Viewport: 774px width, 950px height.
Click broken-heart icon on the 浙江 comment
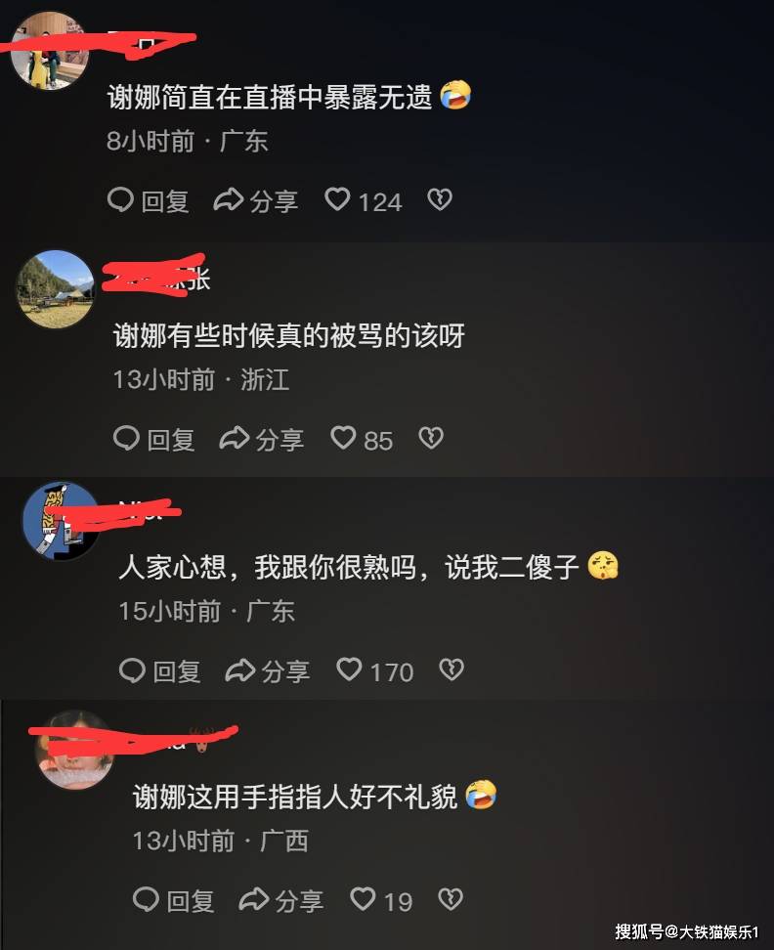coord(431,438)
